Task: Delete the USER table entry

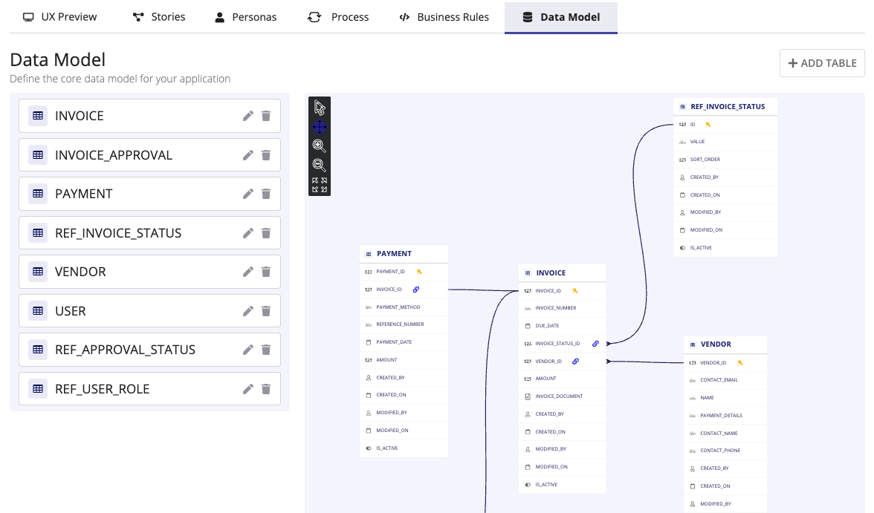Action: coord(266,311)
